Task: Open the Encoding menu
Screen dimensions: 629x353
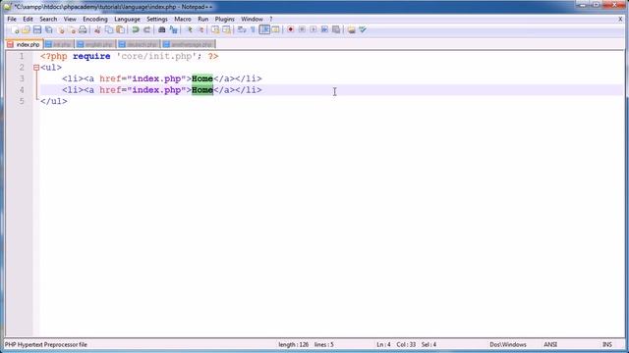Action: click(95, 19)
